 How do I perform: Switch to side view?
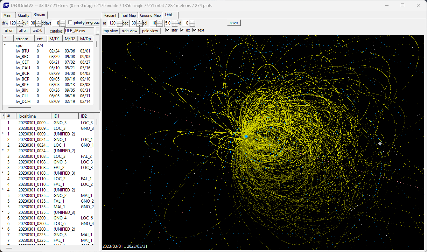point(129,31)
